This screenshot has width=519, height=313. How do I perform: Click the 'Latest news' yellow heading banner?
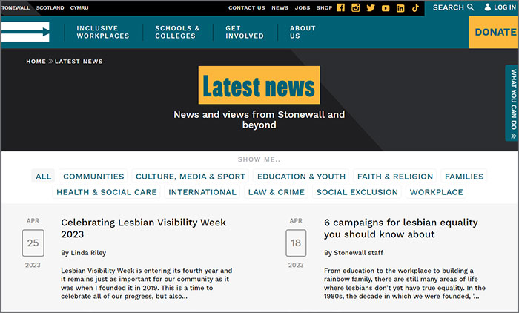click(259, 85)
